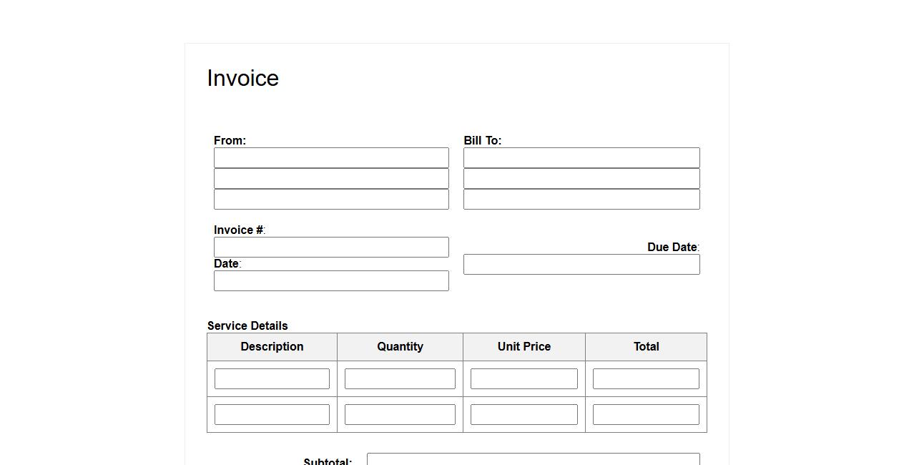
Task: Select the Due Date input field
Action: pyautogui.click(x=581, y=264)
